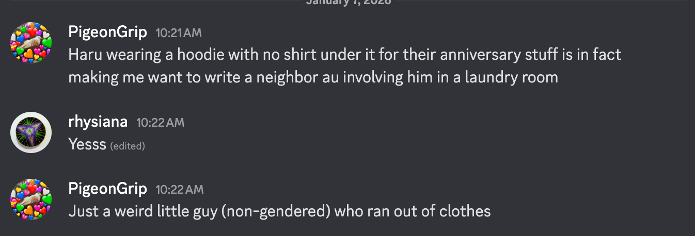The width and height of the screenshot is (695, 236).
Task: Open rhysiana's green star avatar
Action: click(x=31, y=132)
